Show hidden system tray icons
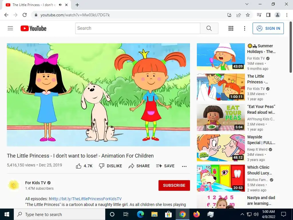Screen dimensions: 293x220 click(242, 214)
